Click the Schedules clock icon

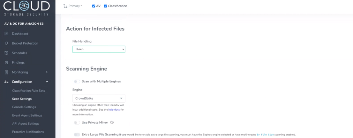point(6,53)
